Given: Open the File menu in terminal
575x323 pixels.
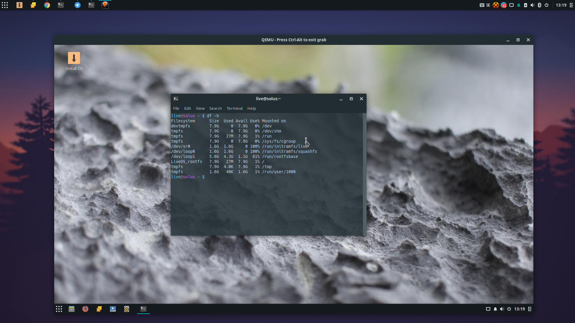Looking at the screenshot, I should (176, 108).
